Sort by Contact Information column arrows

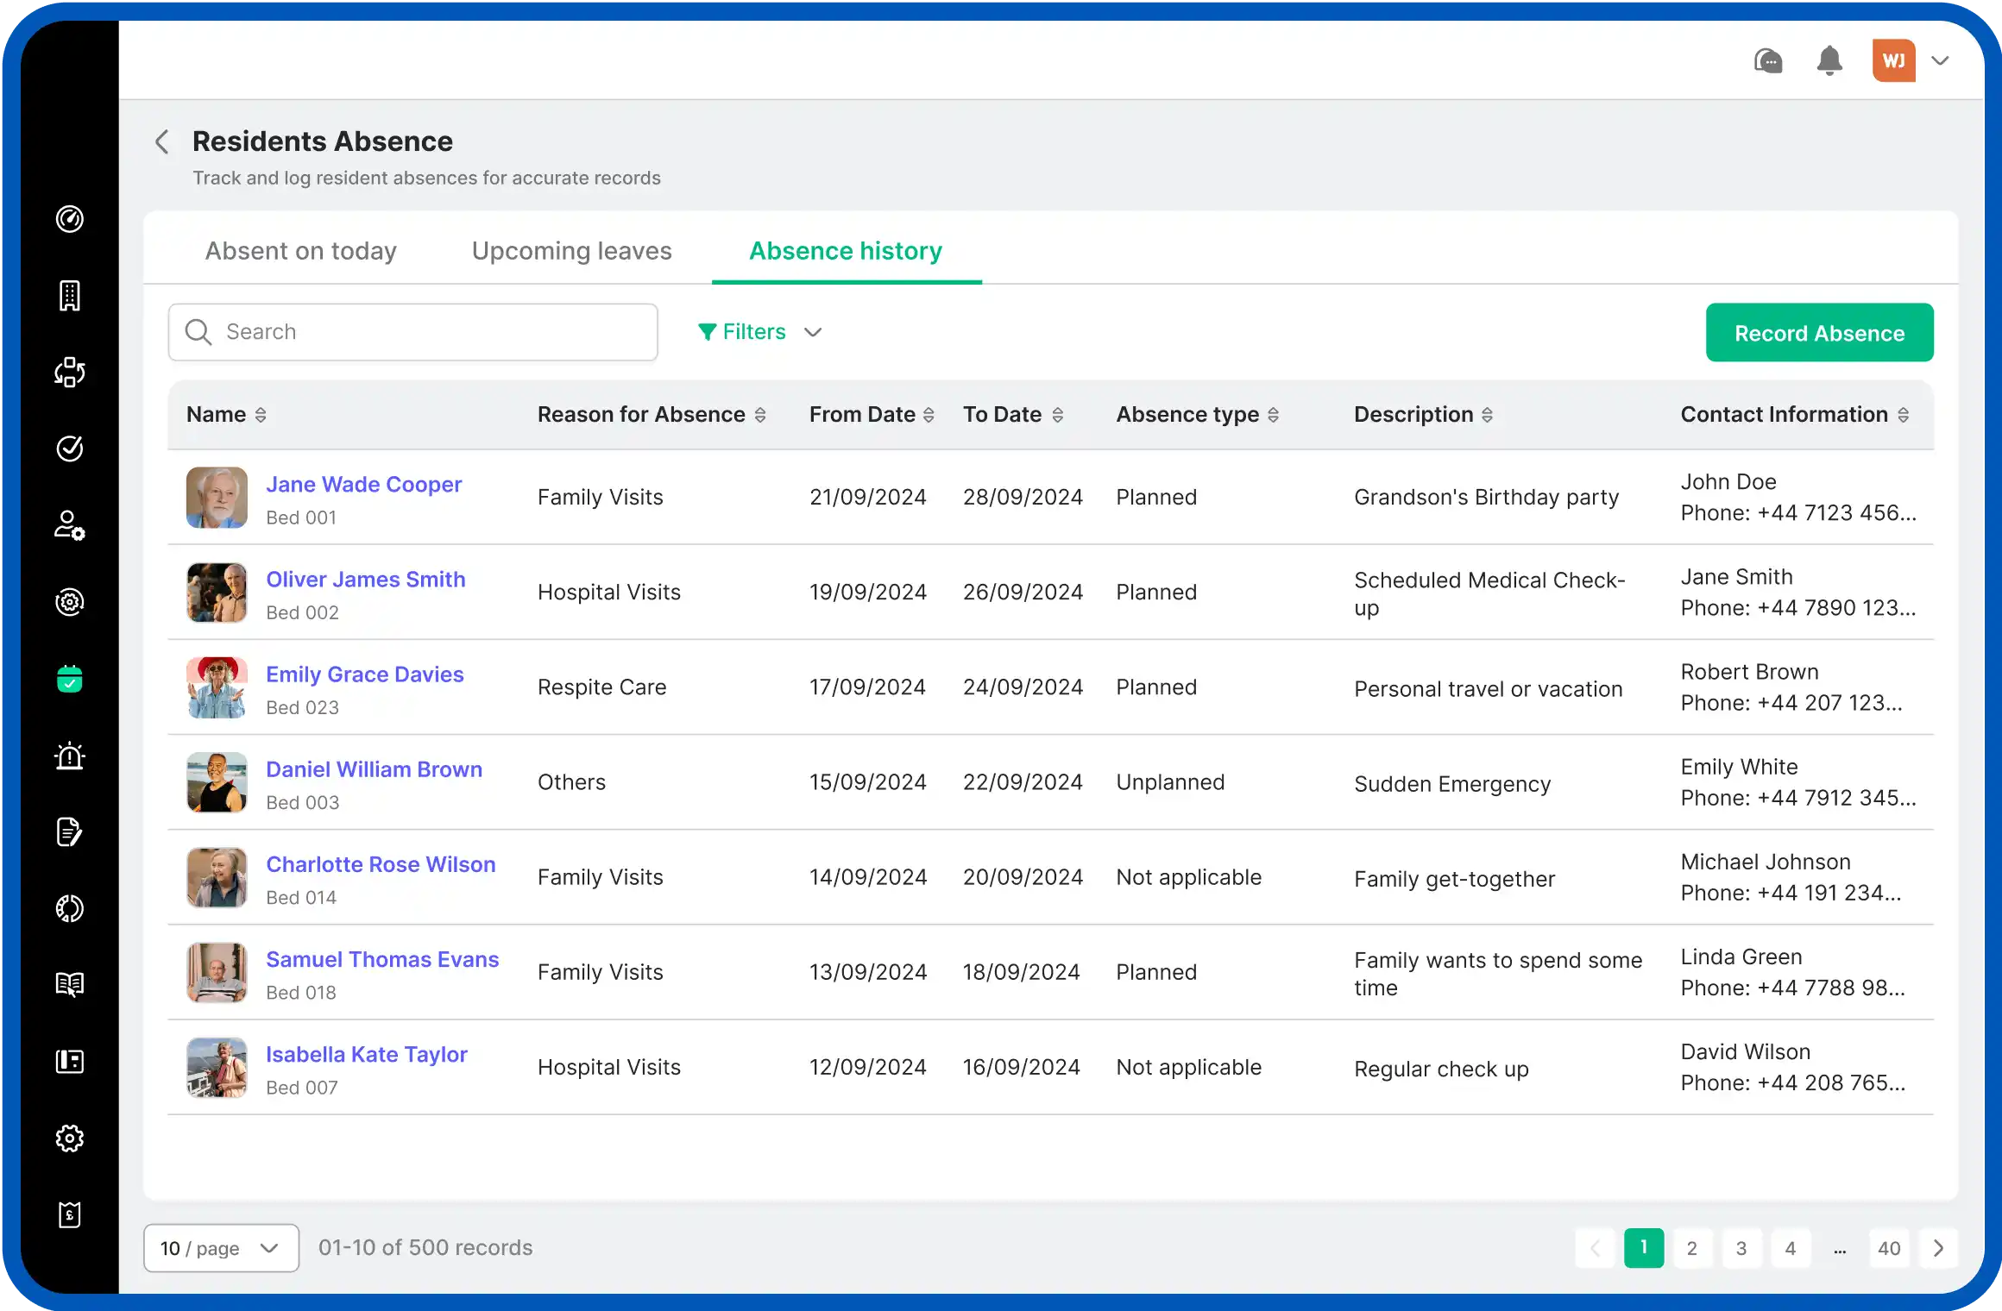point(1903,415)
